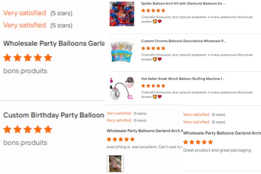Click star rating under Spider Balloon Arch Kit
The image size is (261, 174).
pyautogui.click(x=153, y=10)
